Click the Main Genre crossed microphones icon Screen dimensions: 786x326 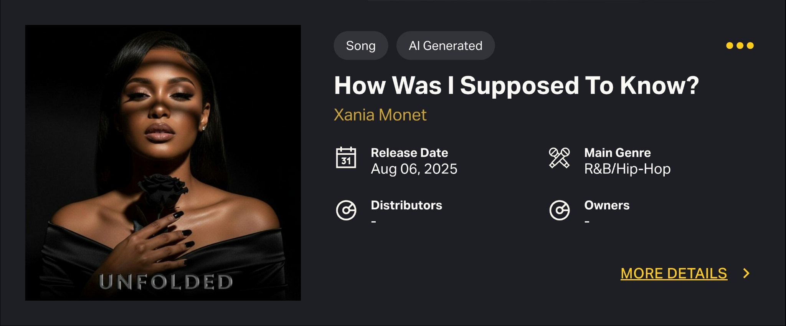tap(560, 158)
